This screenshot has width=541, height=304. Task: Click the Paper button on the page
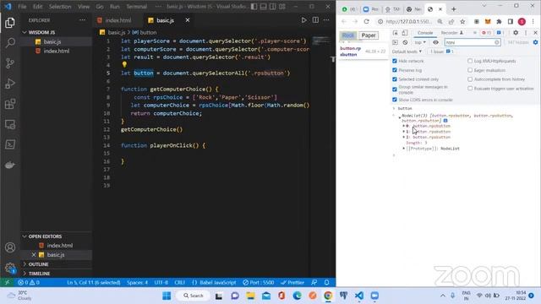[x=369, y=35]
